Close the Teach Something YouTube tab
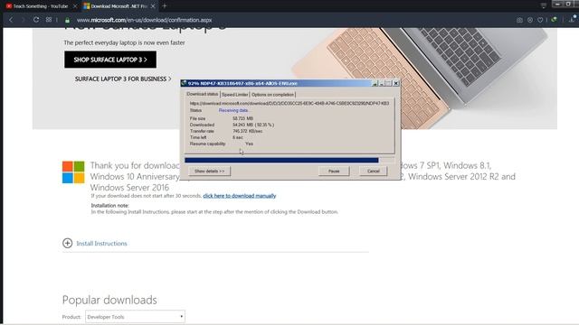The width and height of the screenshot is (579, 325). pos(75,6)
